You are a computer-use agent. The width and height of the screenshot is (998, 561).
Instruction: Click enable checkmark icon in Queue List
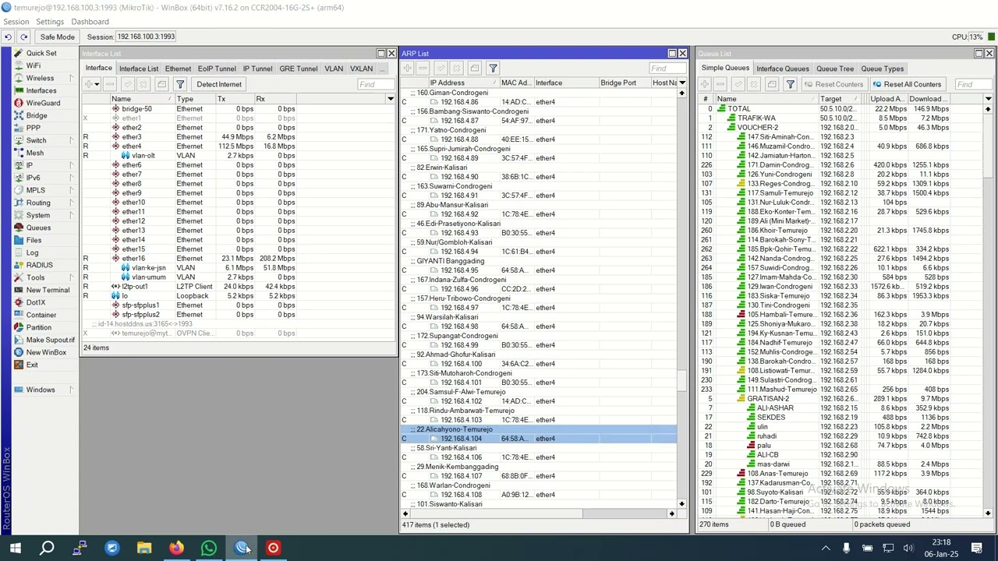coord(738,84)
